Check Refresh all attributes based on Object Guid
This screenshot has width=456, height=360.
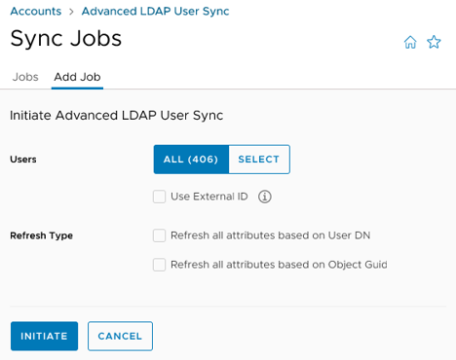tap(159, 265)
